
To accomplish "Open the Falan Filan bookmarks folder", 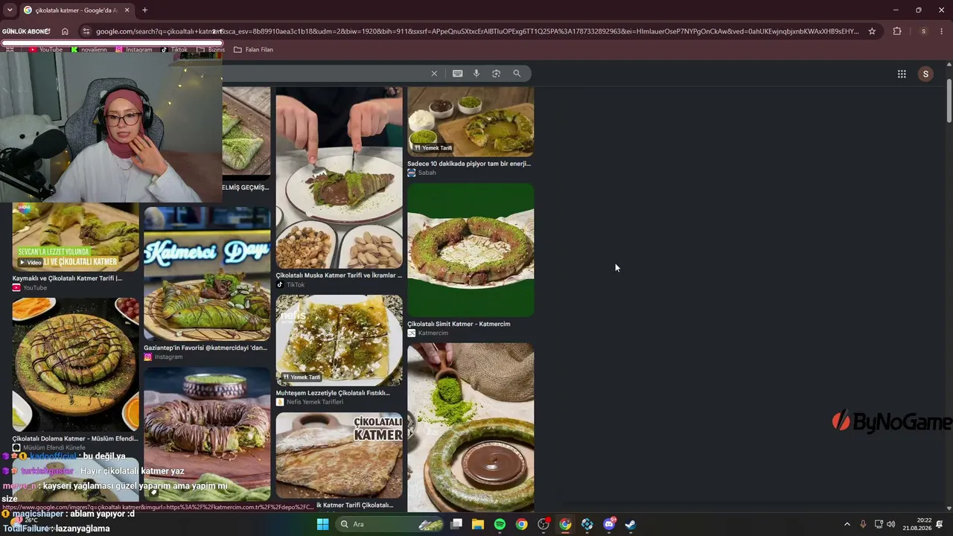I will coord(254,50).
